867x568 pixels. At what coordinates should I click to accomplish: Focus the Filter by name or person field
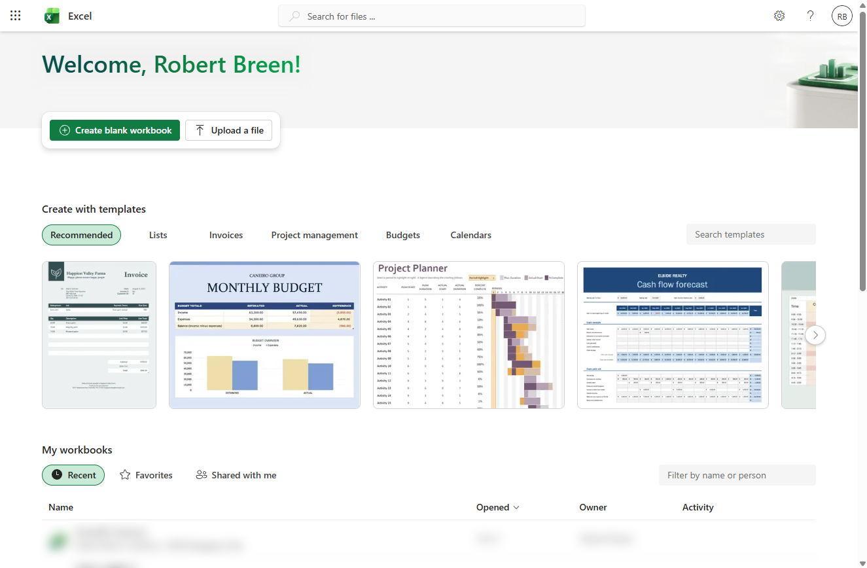coord(737,475)
